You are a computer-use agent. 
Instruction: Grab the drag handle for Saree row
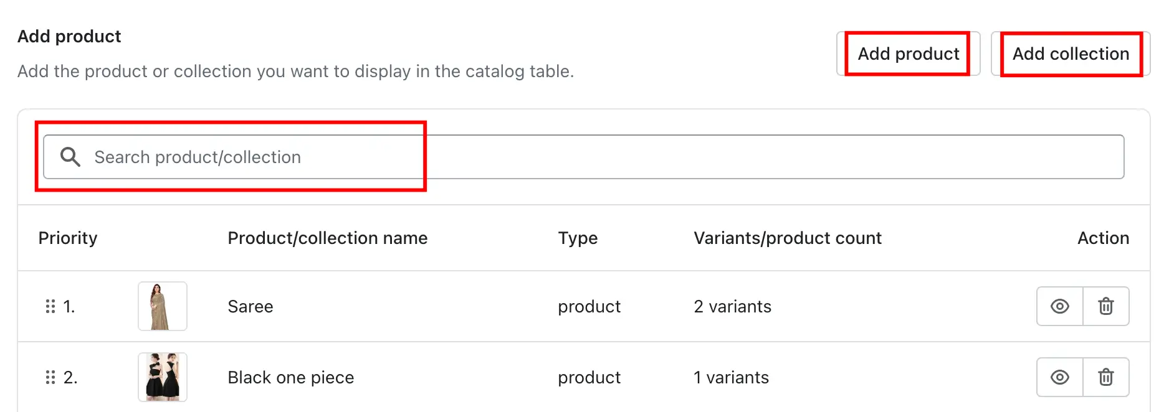[x=50, y=306]
